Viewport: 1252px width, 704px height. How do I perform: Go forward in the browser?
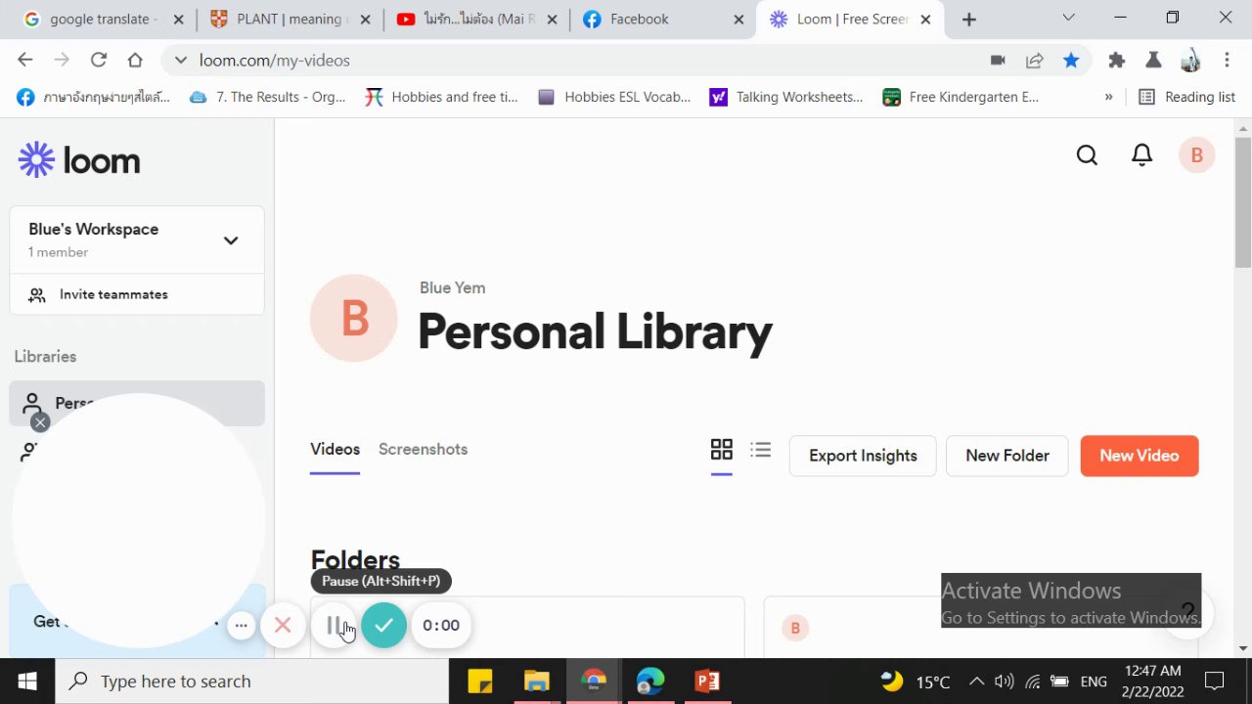click(x=62, y=61)
